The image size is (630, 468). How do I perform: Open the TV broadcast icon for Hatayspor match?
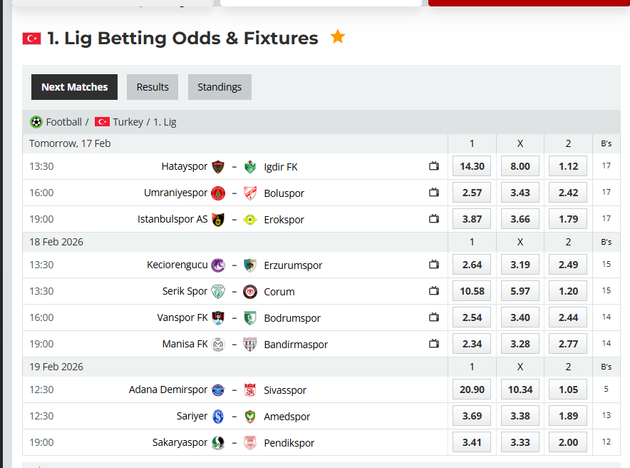(x=434, y=166)
